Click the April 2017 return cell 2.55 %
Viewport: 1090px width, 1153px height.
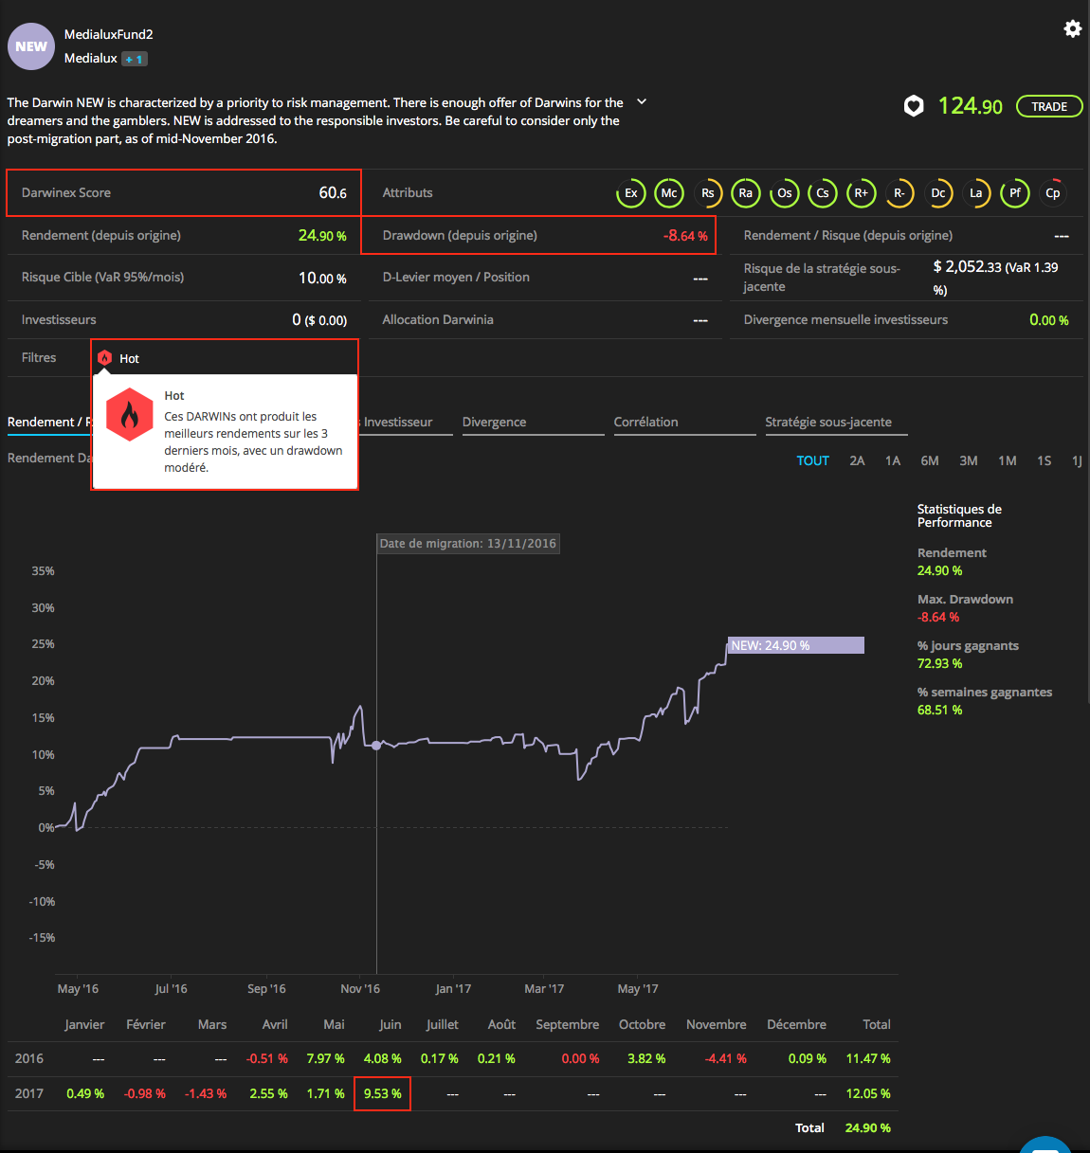tap(268, 1093)
